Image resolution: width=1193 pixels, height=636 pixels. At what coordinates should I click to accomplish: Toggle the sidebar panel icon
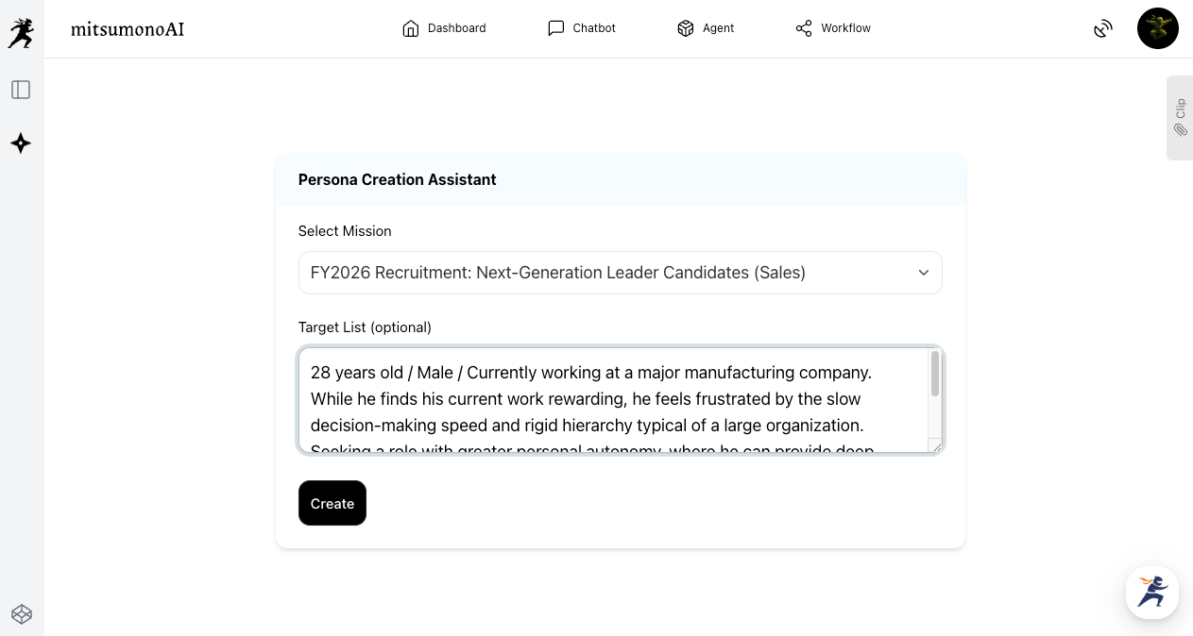(21, 90)
